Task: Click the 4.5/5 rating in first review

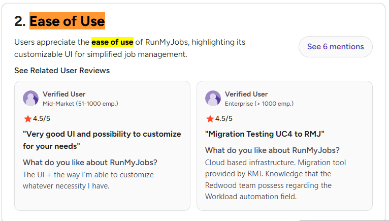Action: 41,119
